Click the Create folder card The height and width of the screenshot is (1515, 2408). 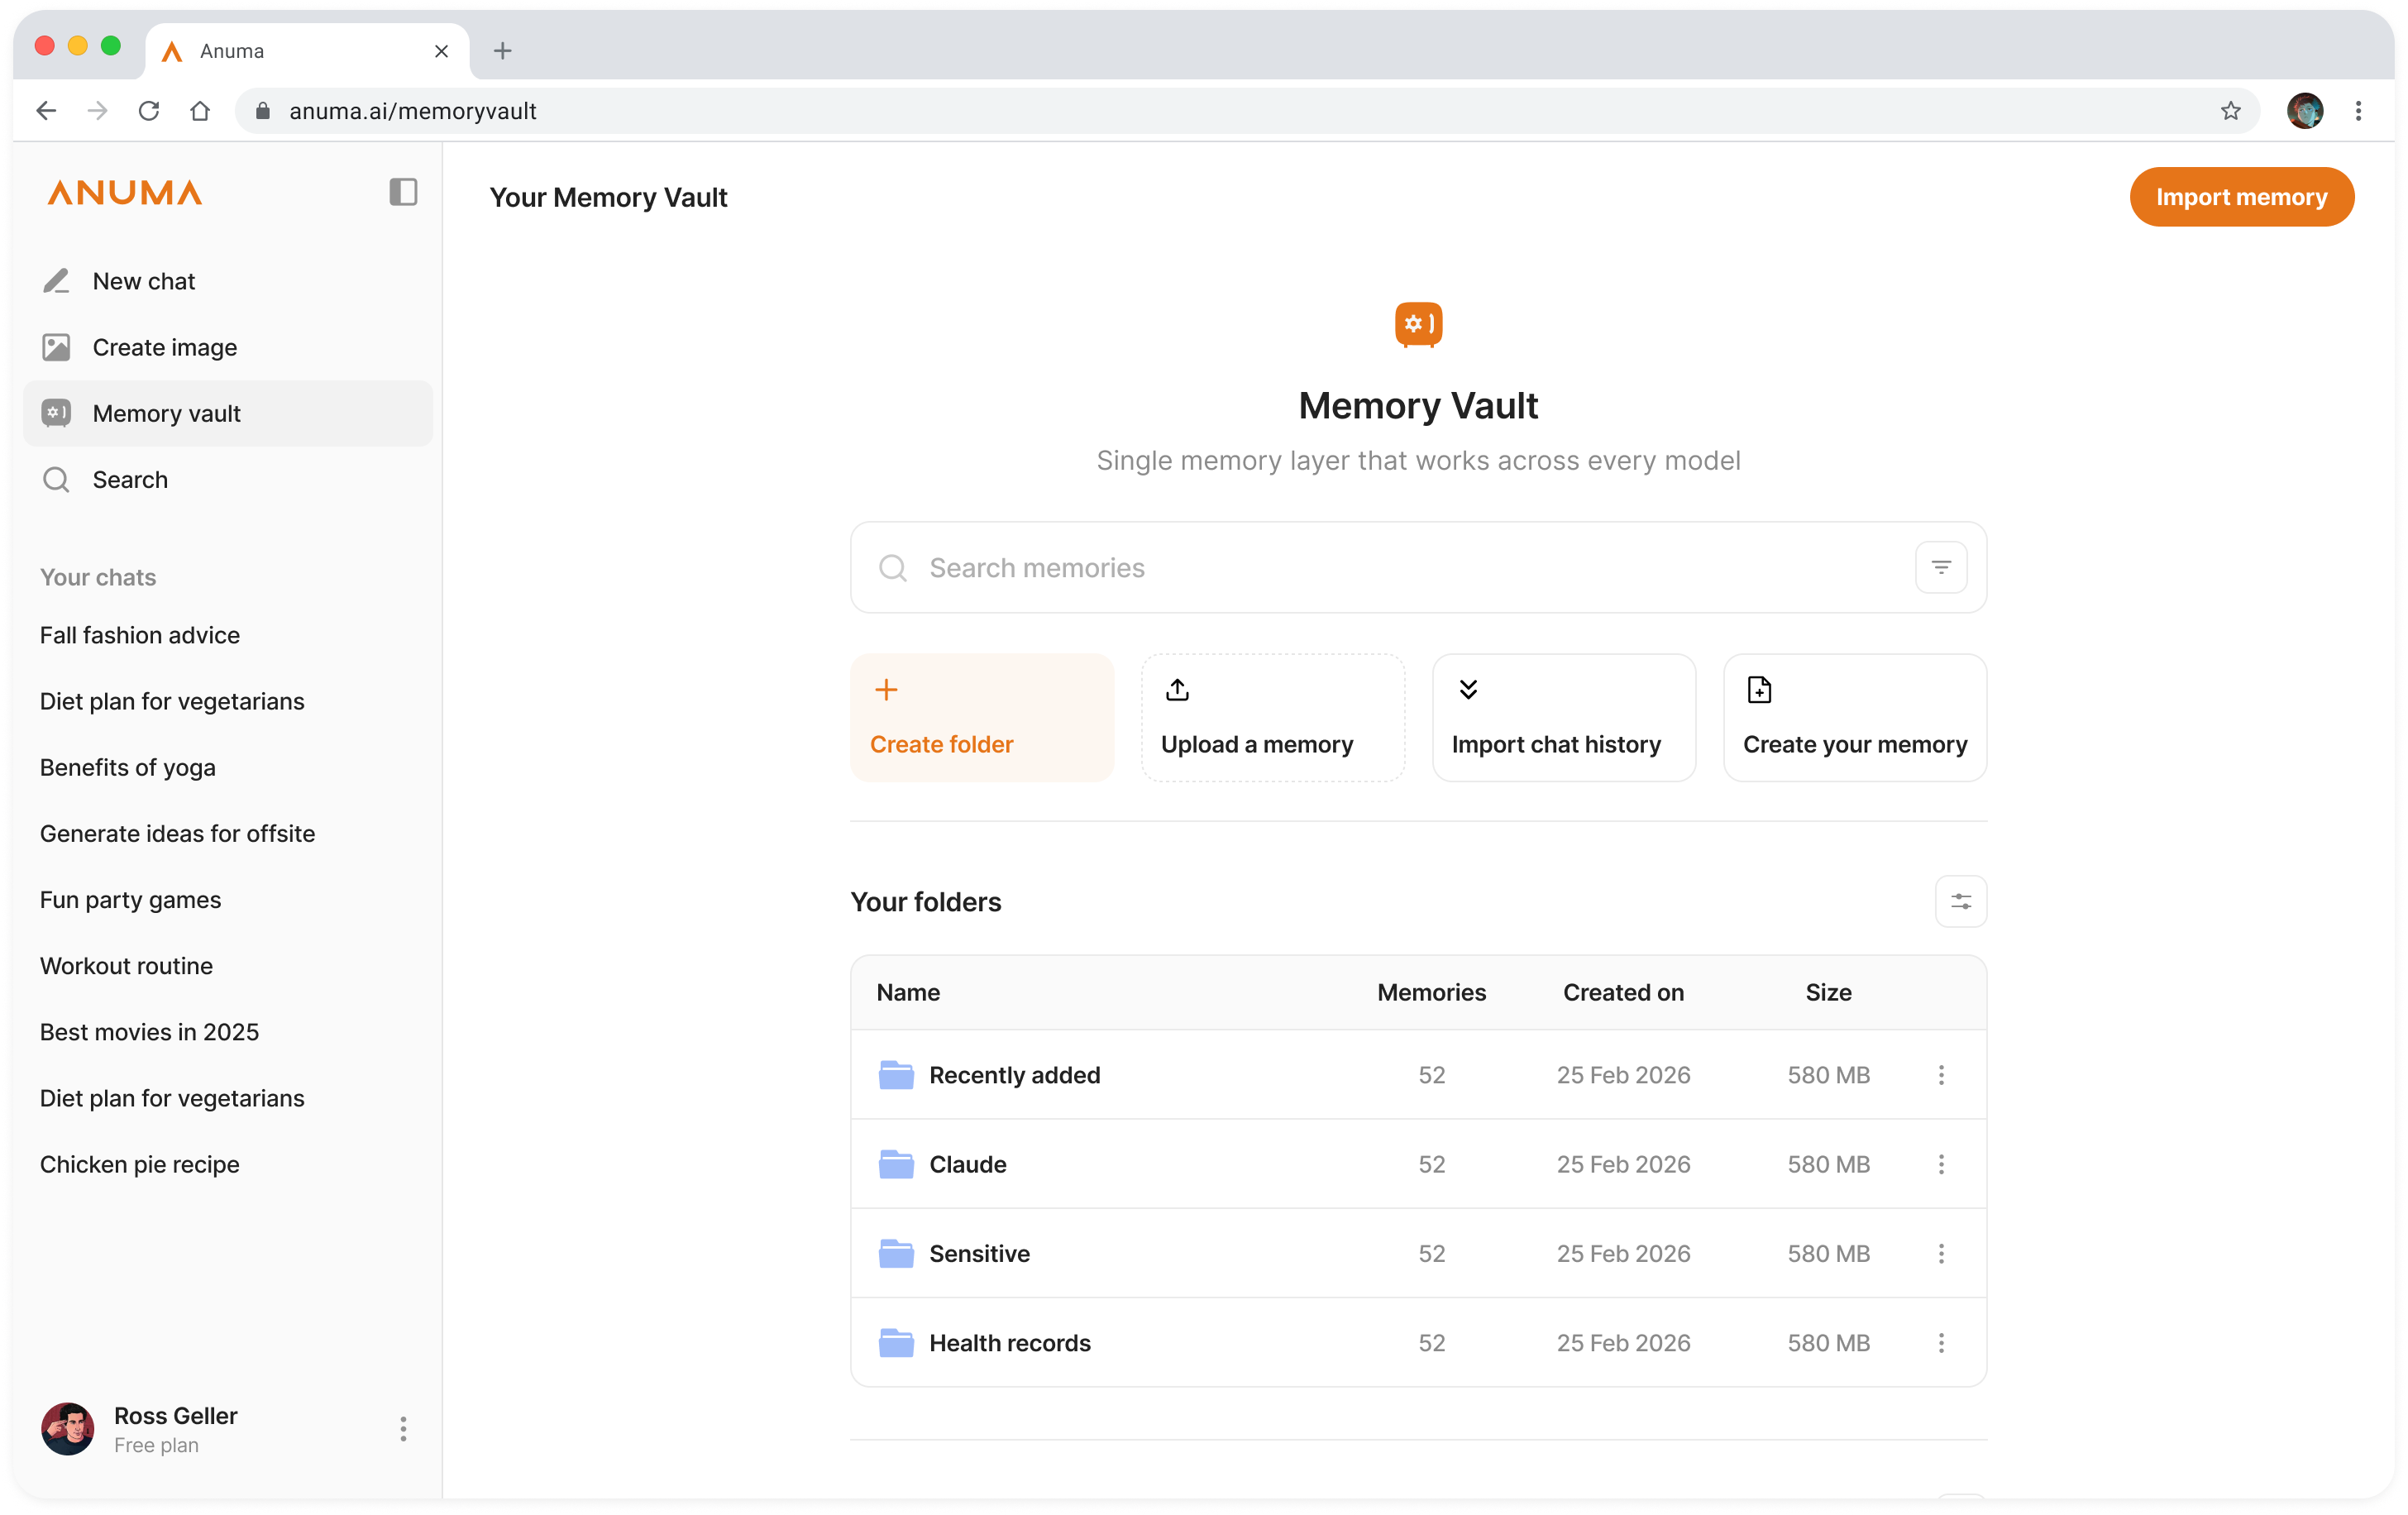click(981, 717)
